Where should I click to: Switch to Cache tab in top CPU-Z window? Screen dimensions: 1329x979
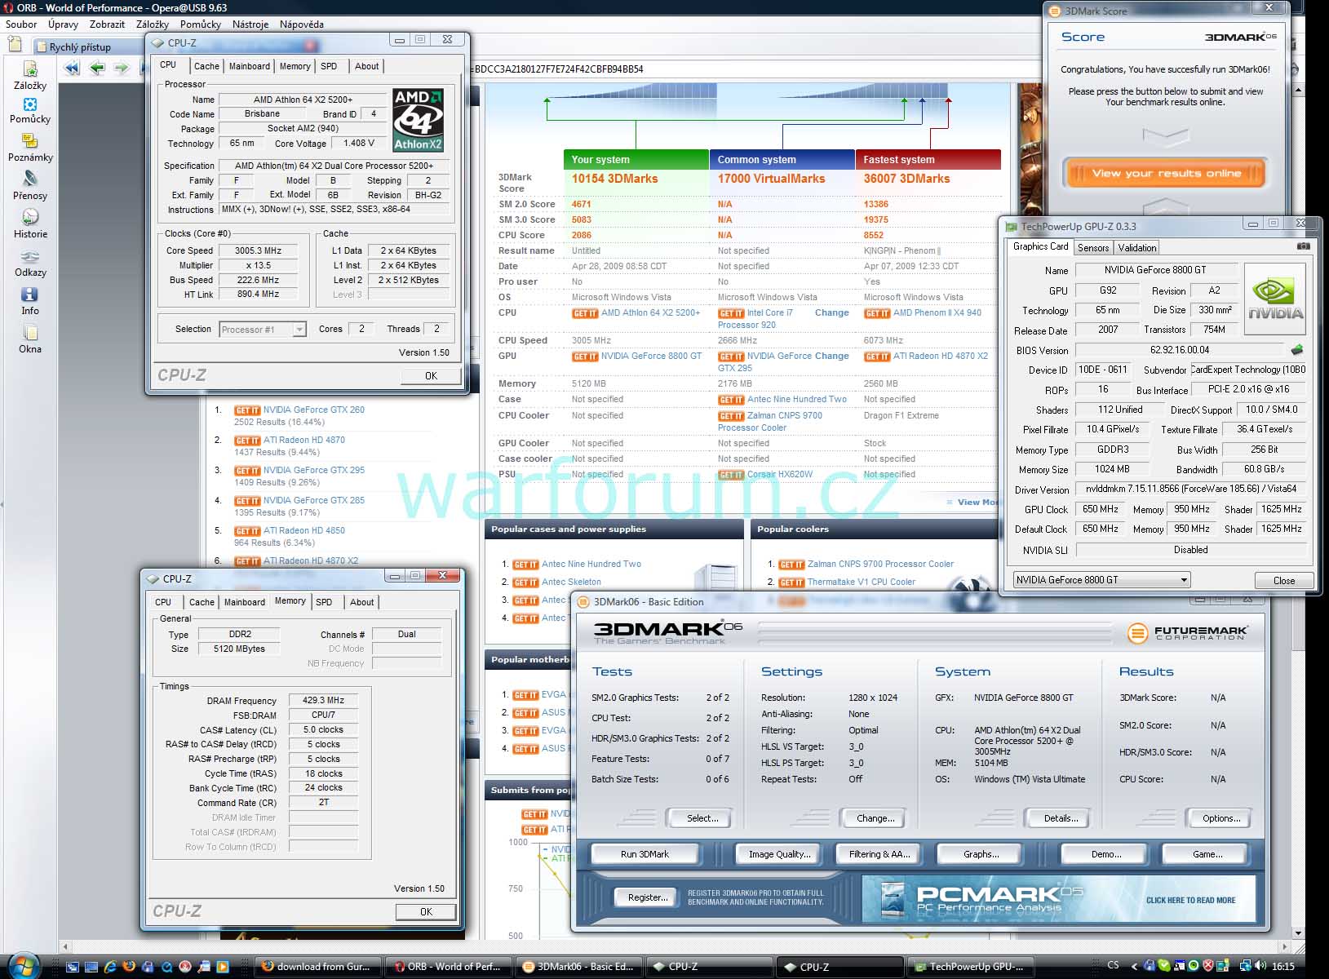tap(206, 66)
